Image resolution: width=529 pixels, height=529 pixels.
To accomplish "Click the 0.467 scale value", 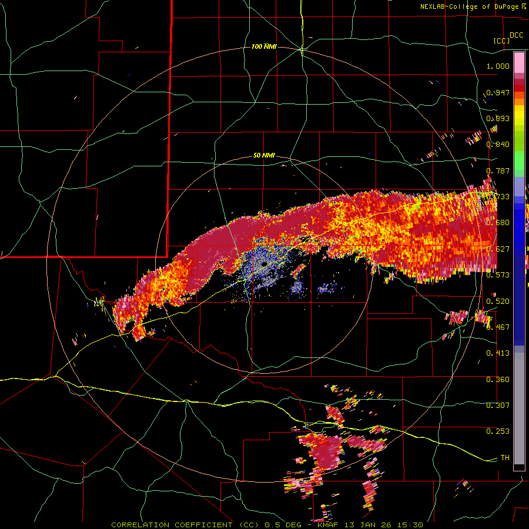I will (x=498, y=327).
